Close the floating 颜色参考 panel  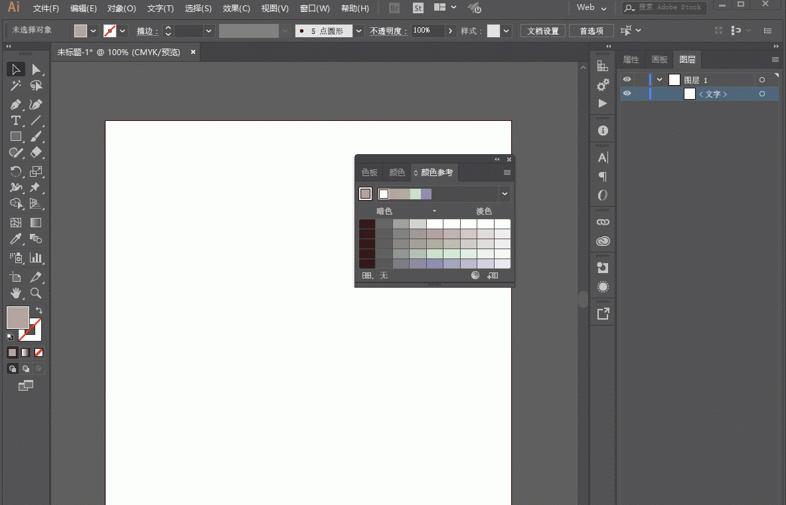(509, 159)
